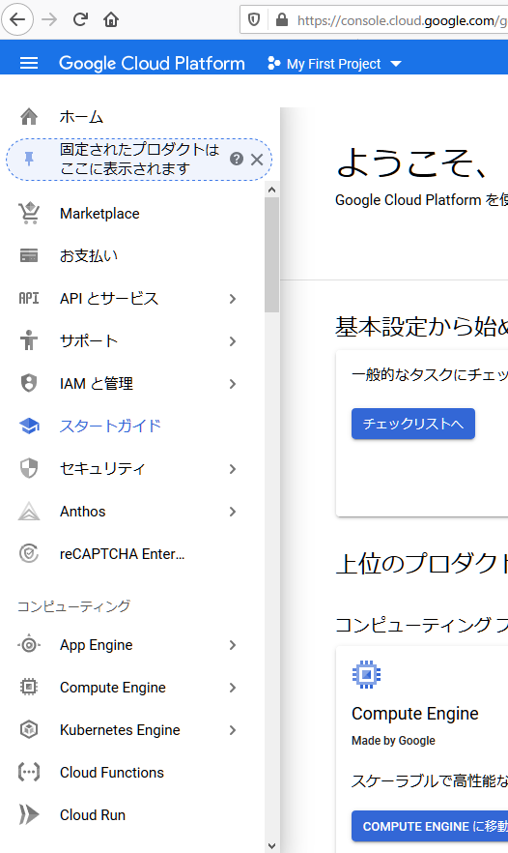
Task: Click the sidebar scrollbar thumb
Action: point(272,254)
